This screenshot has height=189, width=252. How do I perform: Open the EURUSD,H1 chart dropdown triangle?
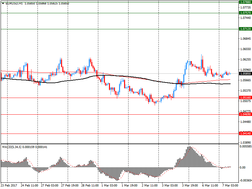[x=3, y=3]
